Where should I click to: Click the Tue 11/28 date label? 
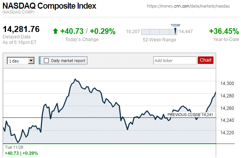(14, 147)
